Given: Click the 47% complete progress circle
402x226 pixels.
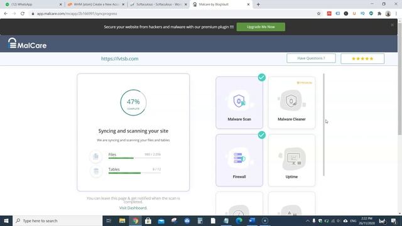Looking at the screenshot, I should (133, 102).
